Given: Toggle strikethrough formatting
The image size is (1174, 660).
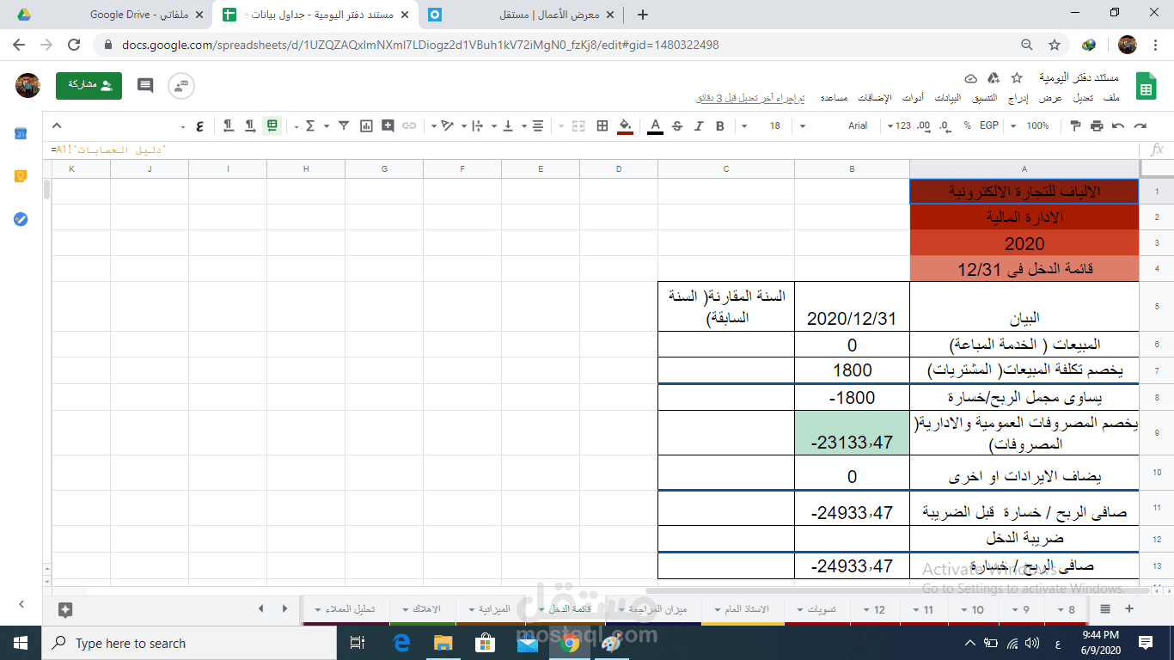Looking at the screenshot, I should [677, 125].
